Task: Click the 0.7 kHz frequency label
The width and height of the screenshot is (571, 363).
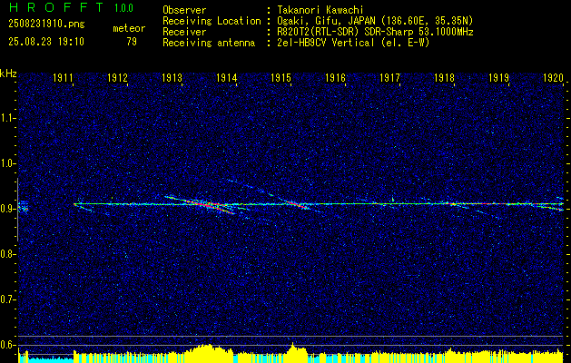Action: [7, 299]
